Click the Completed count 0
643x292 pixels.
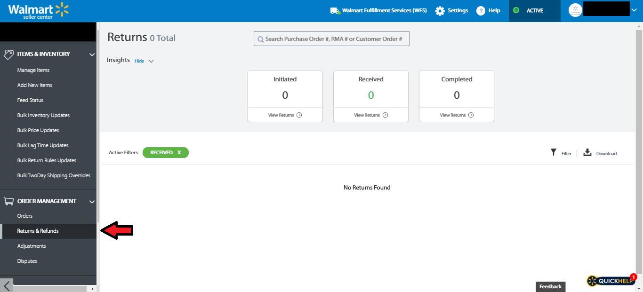457,95
